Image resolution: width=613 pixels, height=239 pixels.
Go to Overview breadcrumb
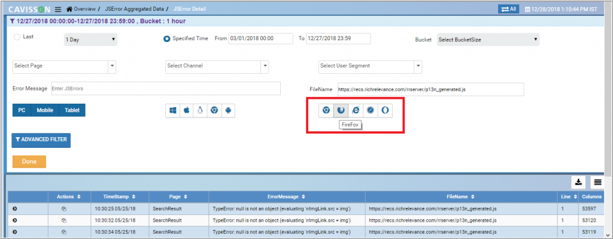[x=84, y=8]
